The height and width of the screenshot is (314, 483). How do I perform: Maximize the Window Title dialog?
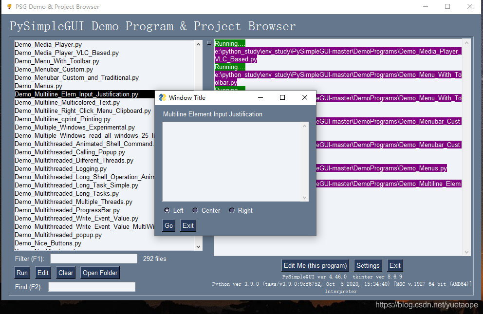282,97
